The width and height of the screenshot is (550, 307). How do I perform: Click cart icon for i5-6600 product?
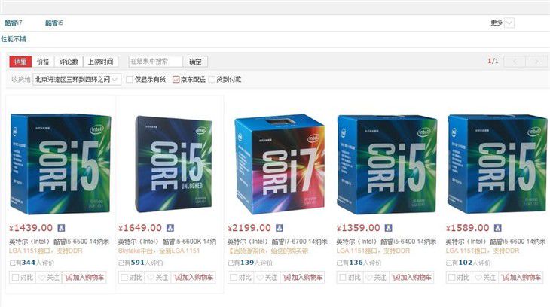tap(505, 278)
